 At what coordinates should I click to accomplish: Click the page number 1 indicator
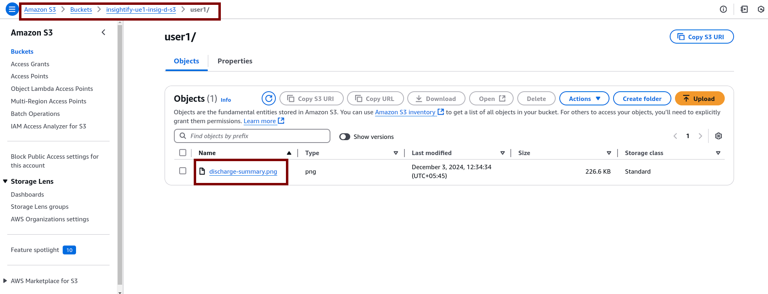click(688, 136)
